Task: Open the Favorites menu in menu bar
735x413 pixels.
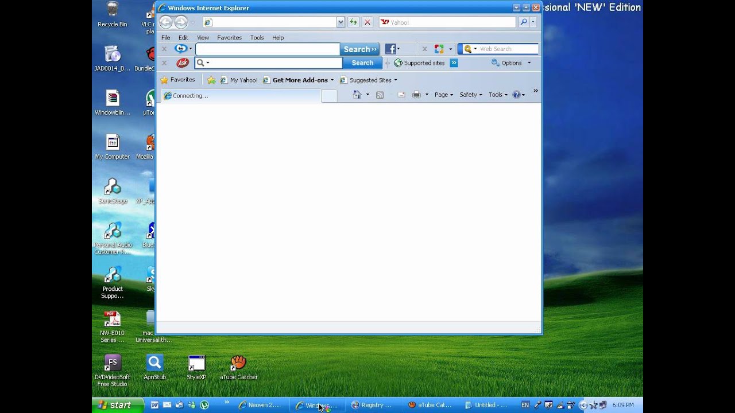Action: 229,37
